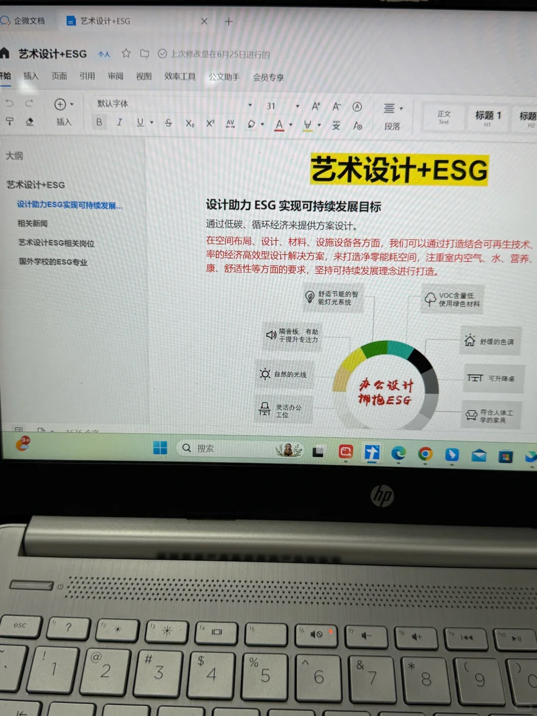Toggle underline formatting
Image resolution: width=537 pixels, height=716 pixels.
click(140, 122)
